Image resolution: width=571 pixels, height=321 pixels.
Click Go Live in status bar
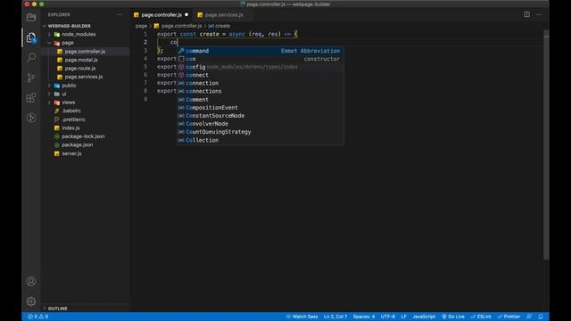point(453,317)
